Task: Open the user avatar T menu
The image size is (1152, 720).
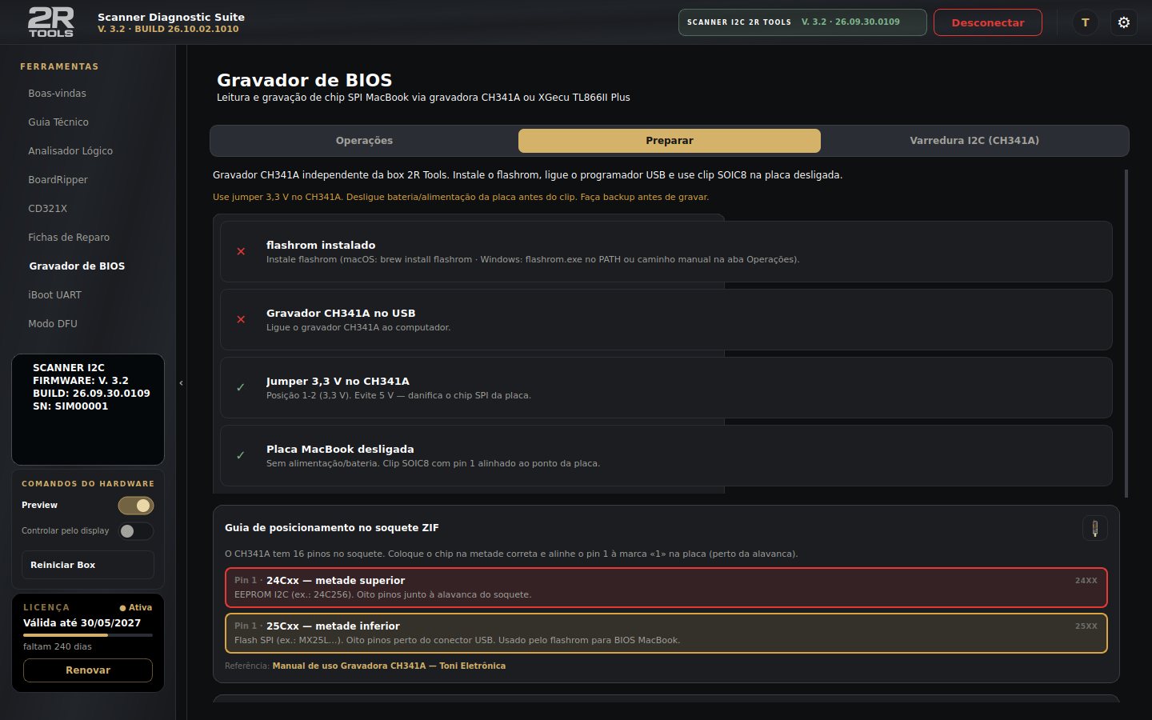Action: [x=1085, y=22]
